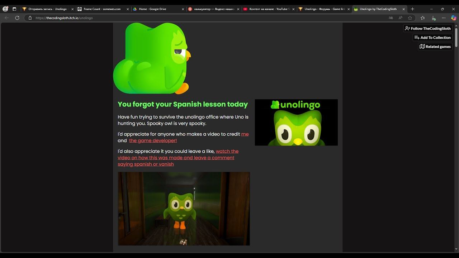
Task: Click the page vertical scrollbar thumb
Action: click(456, 37)
